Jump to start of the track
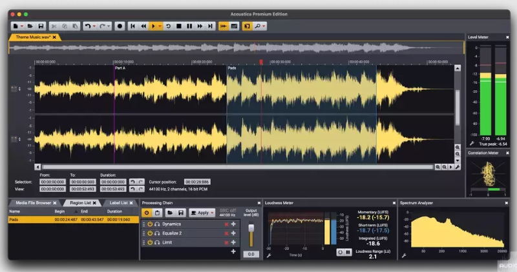Viewport: 517px width, 272px height. coord(133,26)
